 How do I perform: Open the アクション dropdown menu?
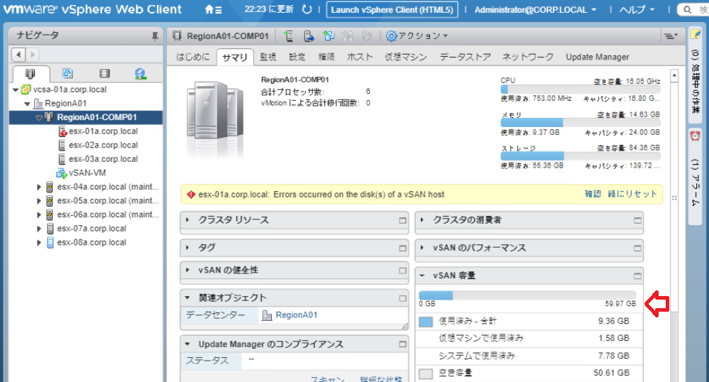[x=417, y=36]
